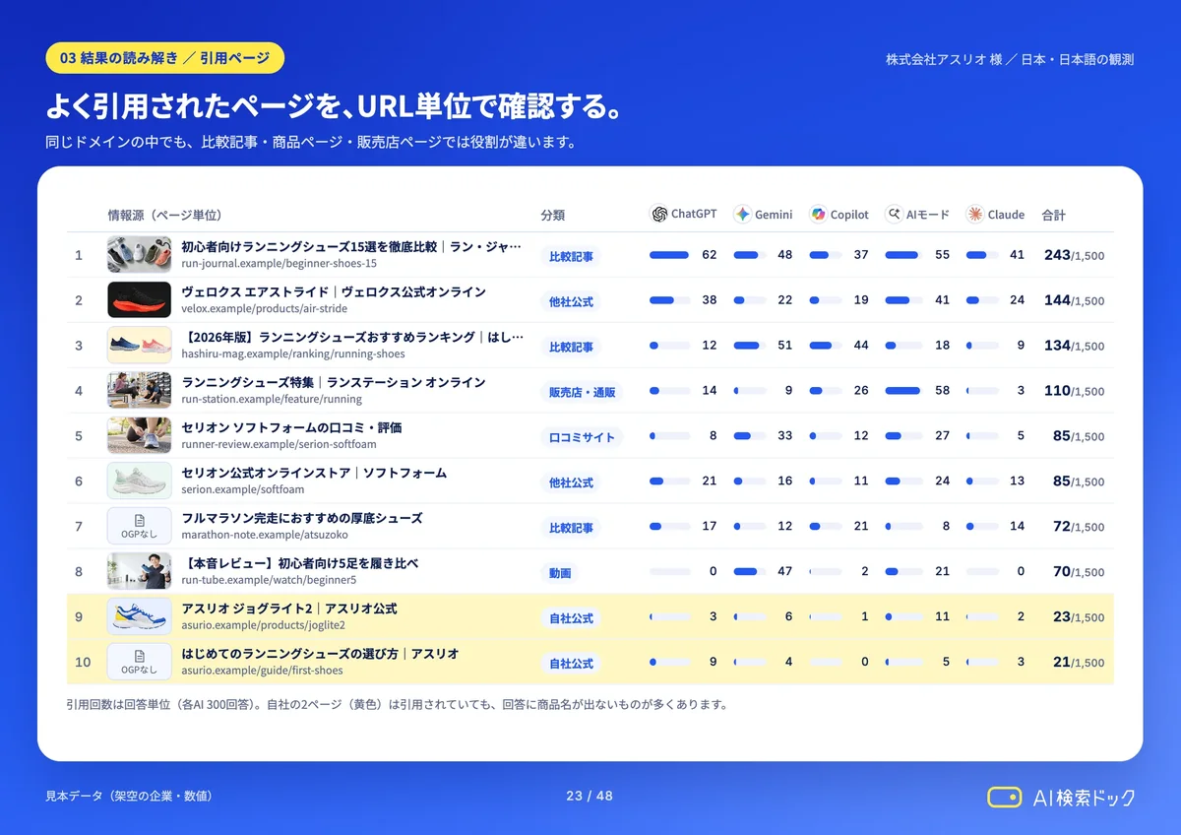The width and height of the screenshot is (1181, 835).
Task: Click the Claude bar showing 41 in row 1
Action: tap(982, 255)
